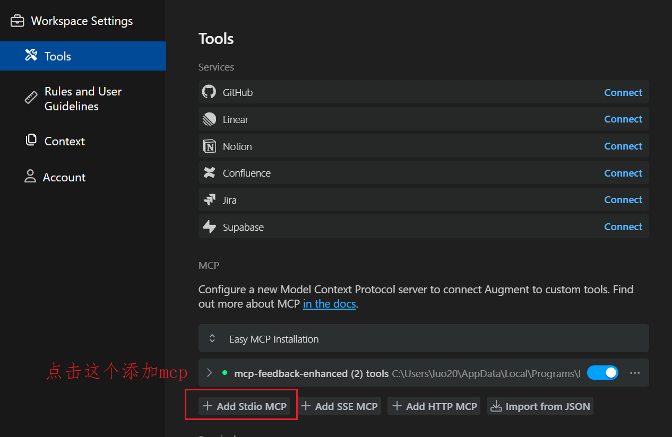The width and height of the screenshot is (672, 437).
Task: Click Add HTTP MCP button
Action: point(434,406)
